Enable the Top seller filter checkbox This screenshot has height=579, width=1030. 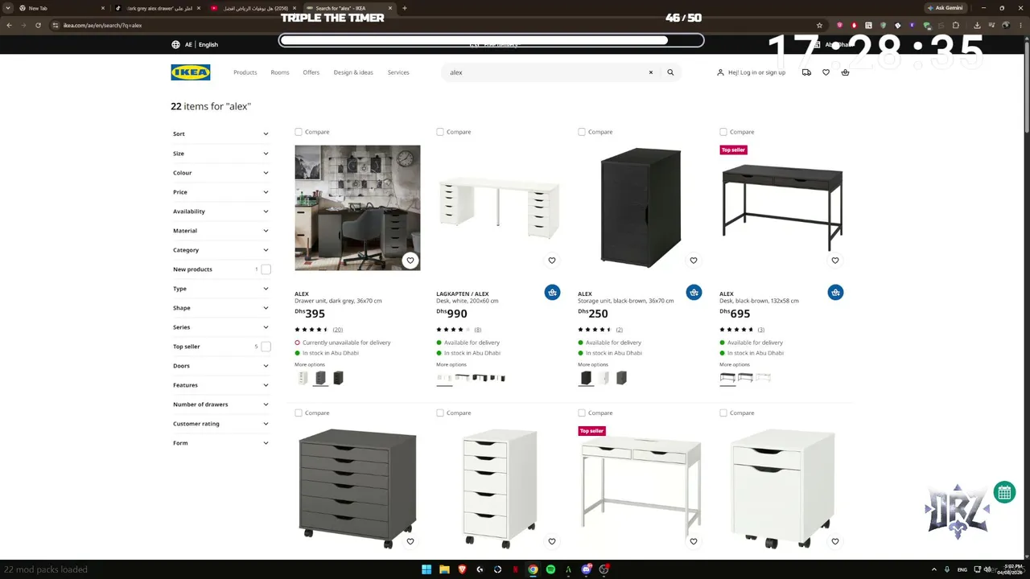266,347
